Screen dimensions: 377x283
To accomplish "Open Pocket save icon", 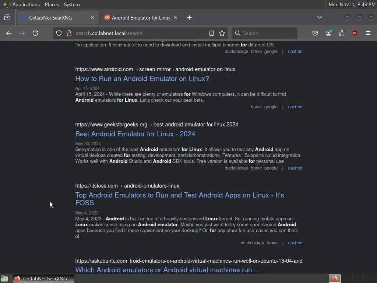I will tap(315, 33).
